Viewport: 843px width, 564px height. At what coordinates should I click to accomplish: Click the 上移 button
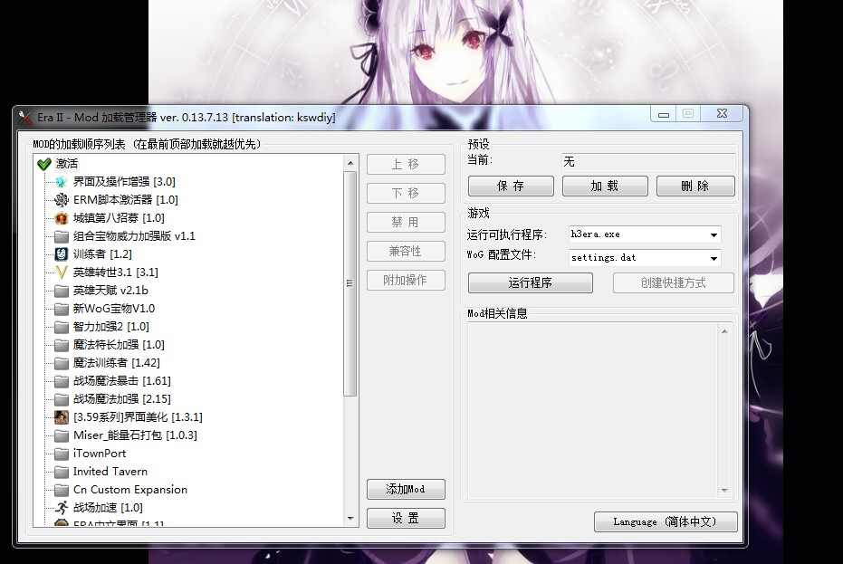[406, 165]
